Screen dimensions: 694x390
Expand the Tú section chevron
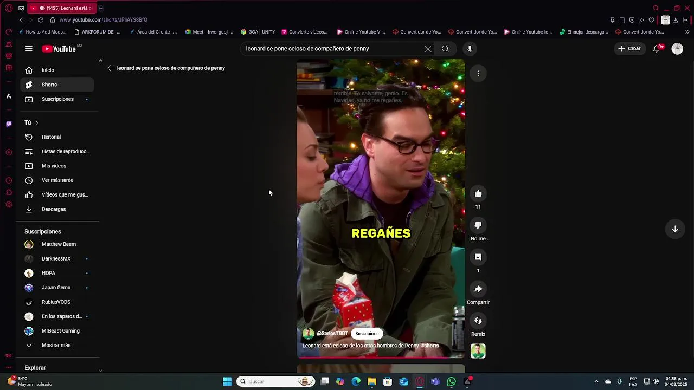click(36, 123)
